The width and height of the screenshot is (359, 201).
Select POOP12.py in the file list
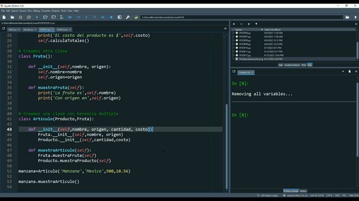[x=245, y=55]
